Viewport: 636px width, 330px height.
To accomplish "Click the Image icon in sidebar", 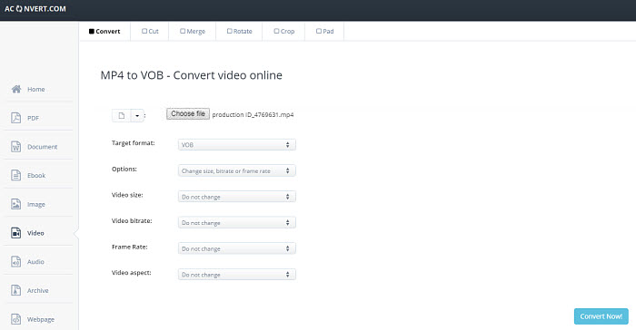I will [x=15, y=204].
